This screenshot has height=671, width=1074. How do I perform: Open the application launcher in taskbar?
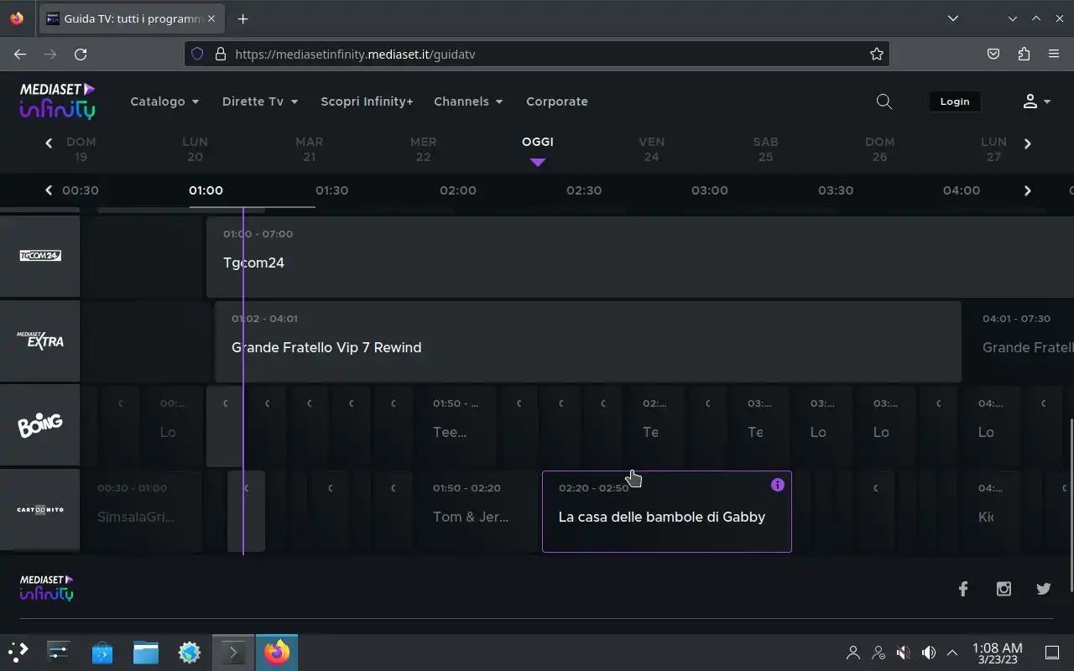click(x=18, y=652)
